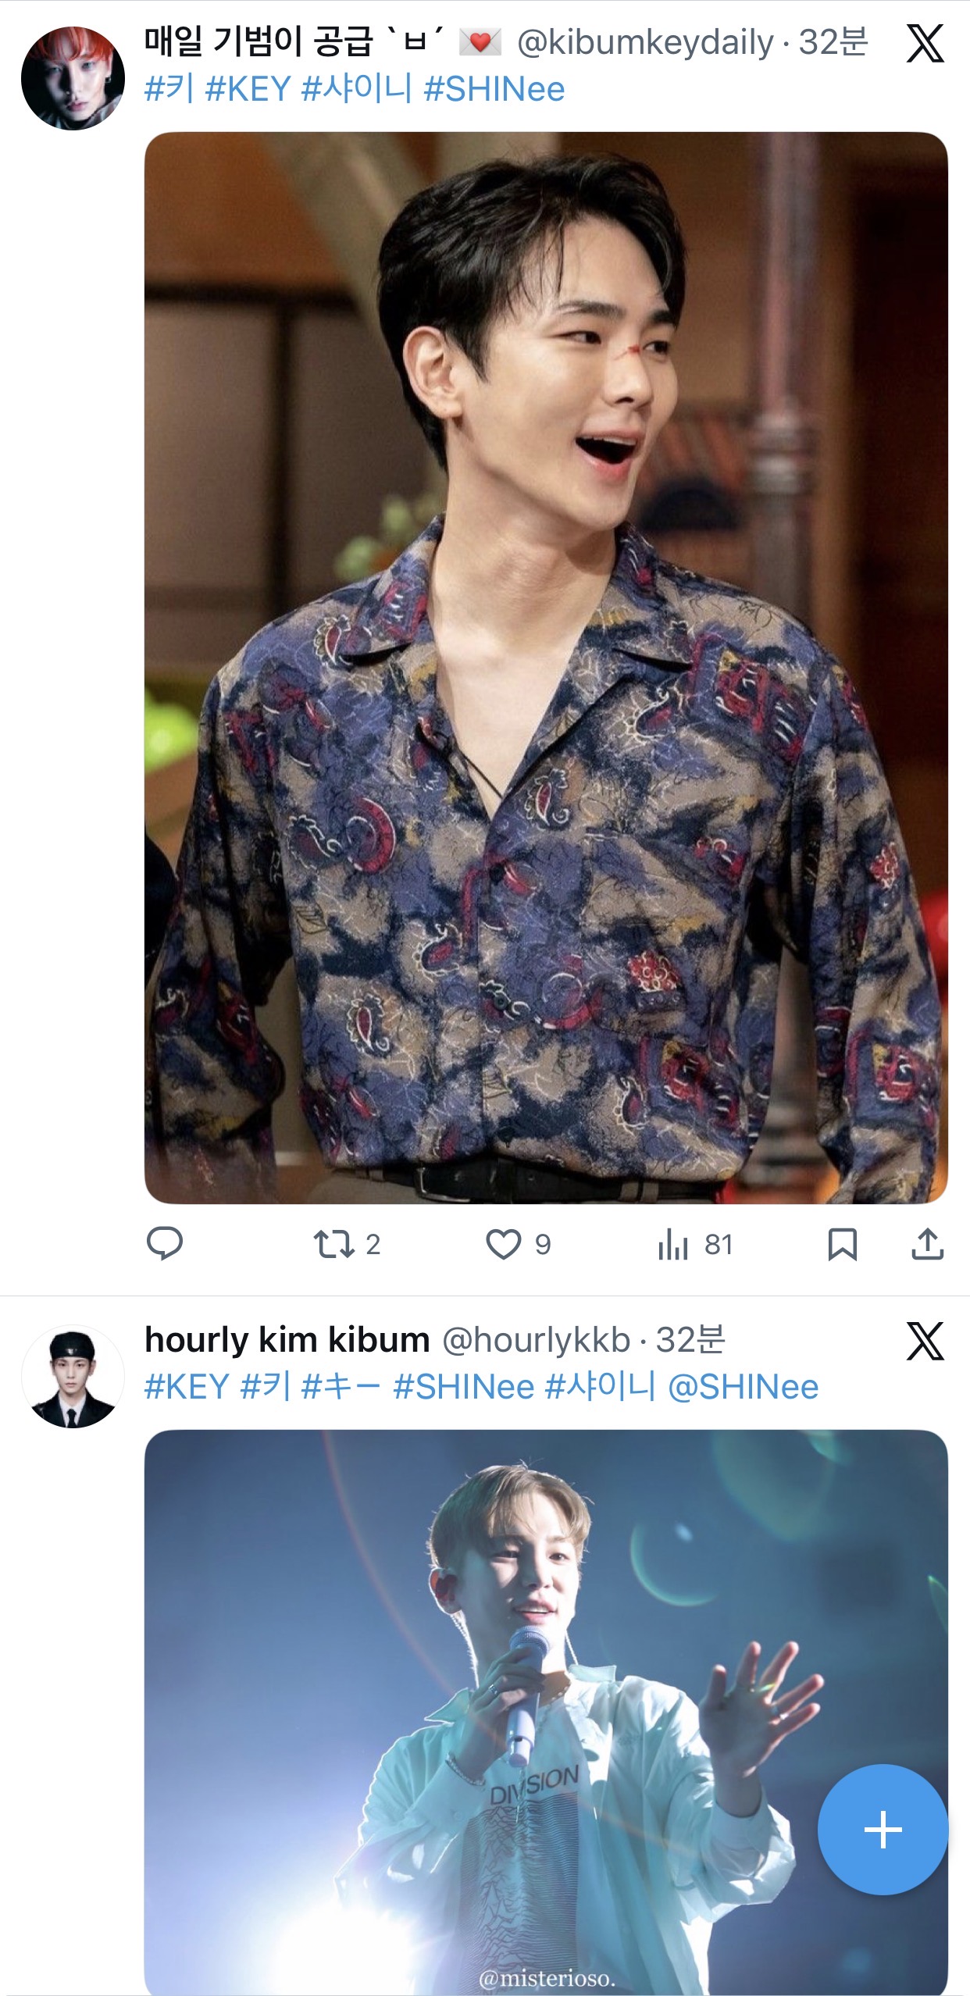Open the #KEY hashtag in first tweet
Screen dimensions: 970x1996
click(248, 89)
